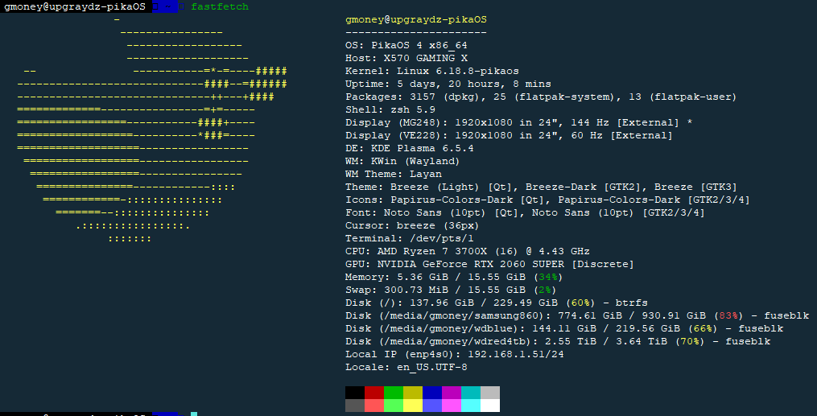The image size is (817, 416).
Task: Click the cursor at the bottom prompt
Action: pos(194,414)
